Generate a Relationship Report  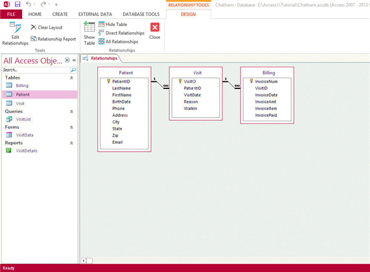click(x=53, y=39)
